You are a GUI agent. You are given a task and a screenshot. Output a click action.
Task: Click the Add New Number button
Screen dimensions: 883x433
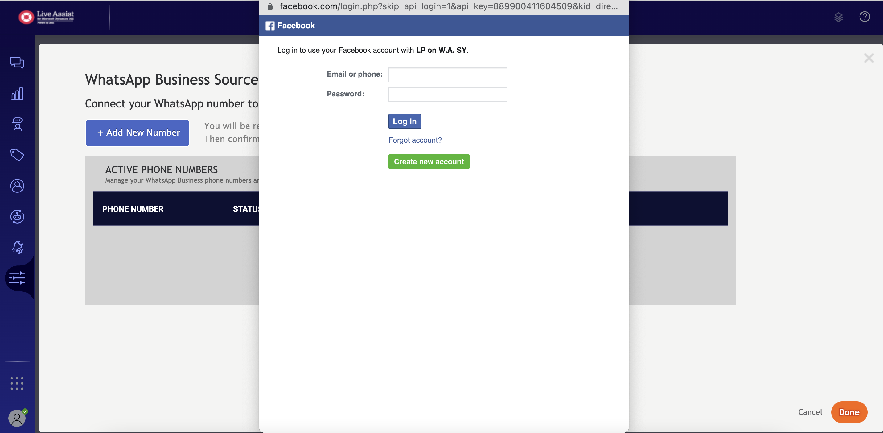click(138, 133)
